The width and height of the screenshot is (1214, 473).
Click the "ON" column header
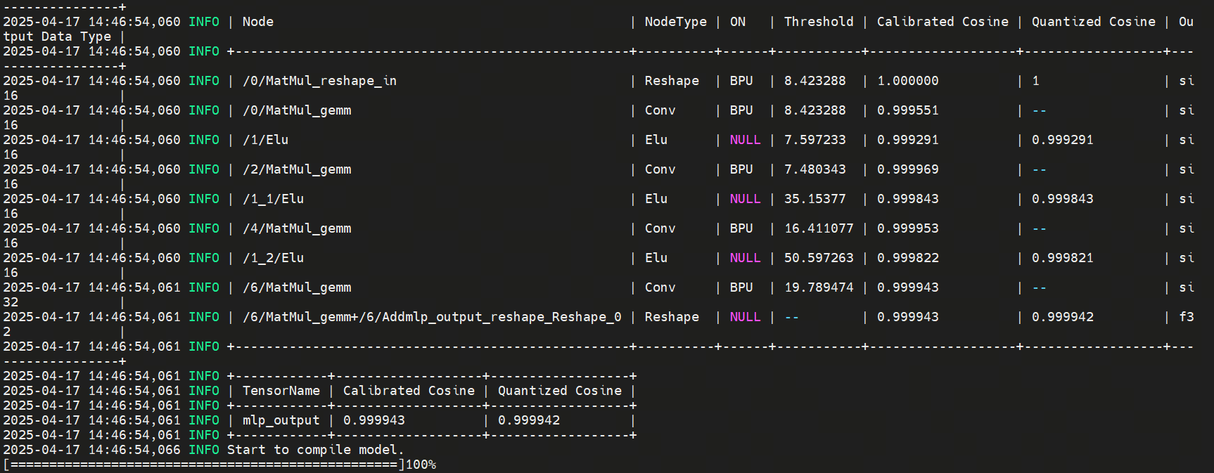737,22
